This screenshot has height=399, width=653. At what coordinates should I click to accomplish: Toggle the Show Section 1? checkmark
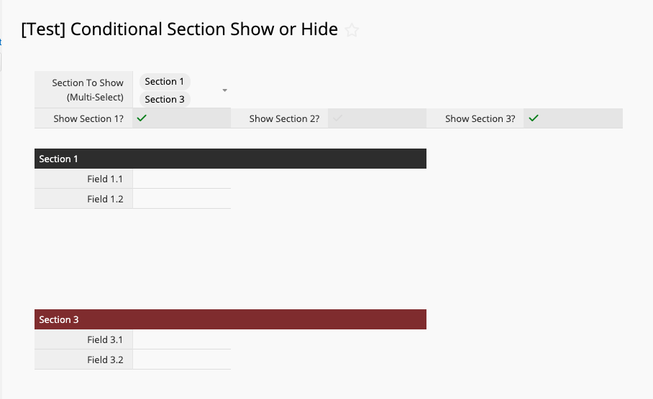142,118
